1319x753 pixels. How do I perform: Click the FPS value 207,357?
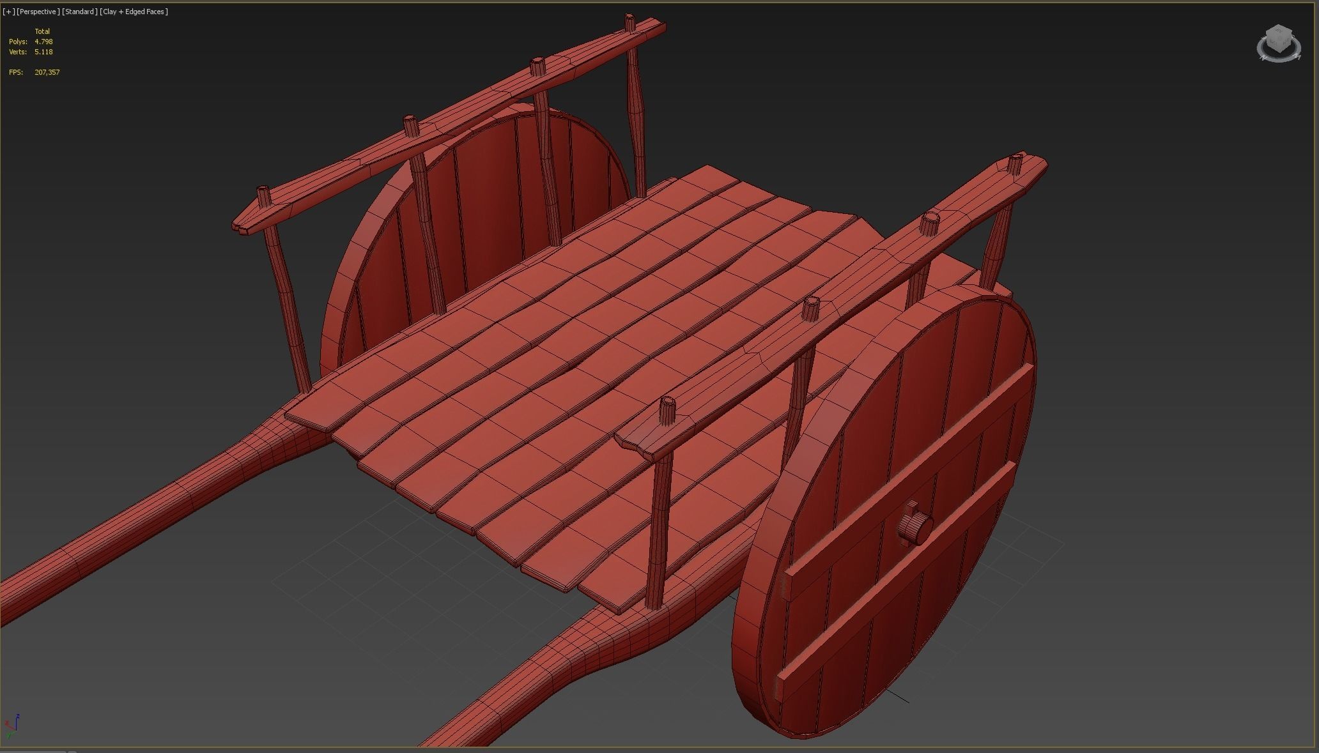coord(47,72)
